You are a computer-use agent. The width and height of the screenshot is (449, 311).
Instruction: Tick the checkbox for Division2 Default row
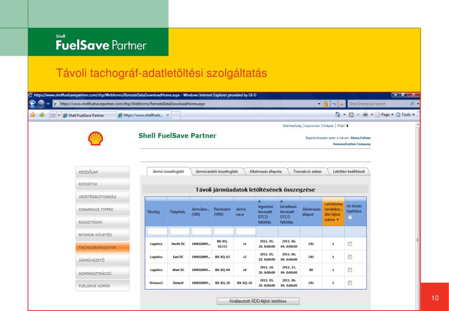[x=350, y=282]
